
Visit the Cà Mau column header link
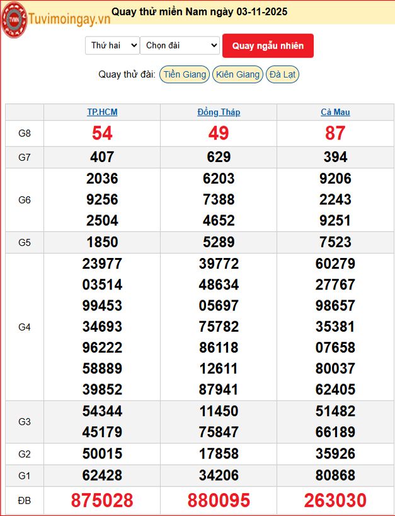pos(335,112)
